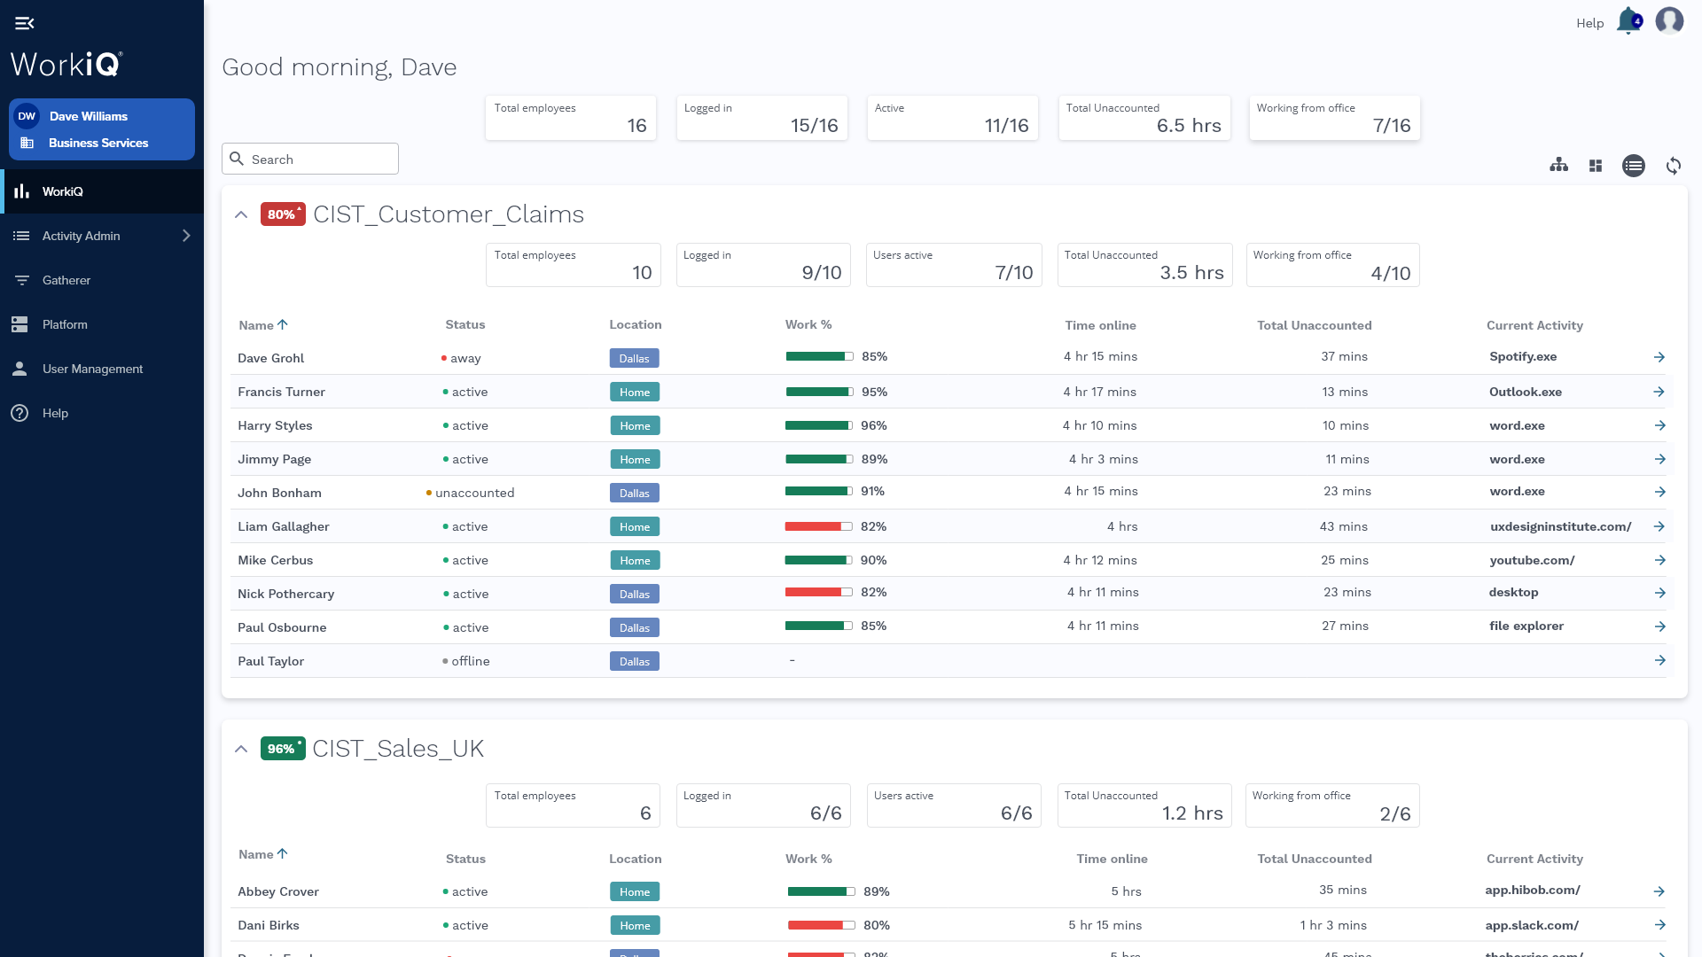Expand the Activity Admin submenu
The width and height of the screenshot is (1702, 957).
[x=186, y=236]
